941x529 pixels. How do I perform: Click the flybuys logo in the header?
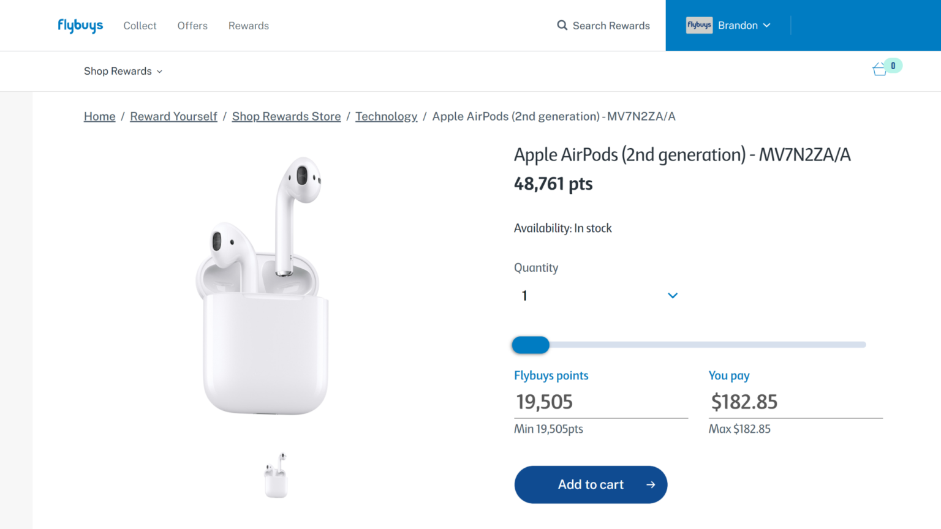pyautogui.click(x=80, y=25)
